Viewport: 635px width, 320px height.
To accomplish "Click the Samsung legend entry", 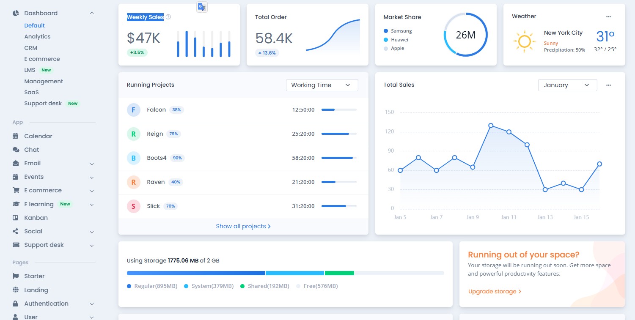I will coord(398,31).
